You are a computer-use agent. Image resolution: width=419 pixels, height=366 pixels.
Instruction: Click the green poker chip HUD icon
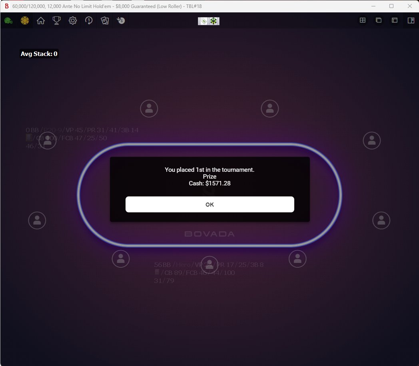(213, 21)
